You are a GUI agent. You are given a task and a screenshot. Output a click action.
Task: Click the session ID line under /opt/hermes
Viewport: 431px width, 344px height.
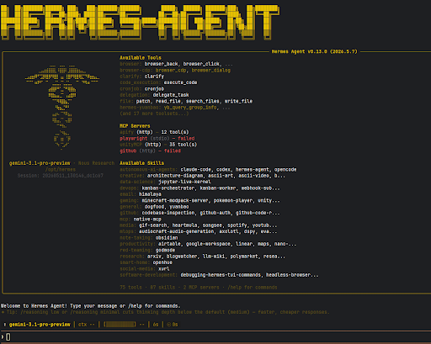(x=61, y=176)
